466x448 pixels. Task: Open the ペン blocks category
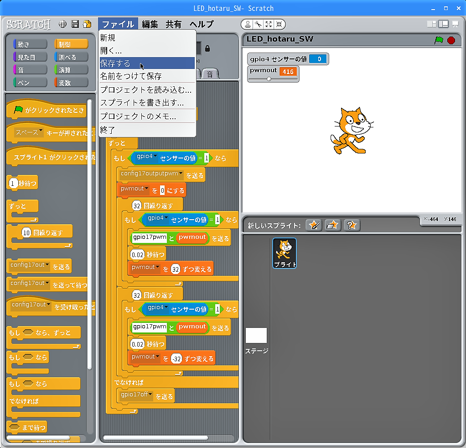[30, 83]
